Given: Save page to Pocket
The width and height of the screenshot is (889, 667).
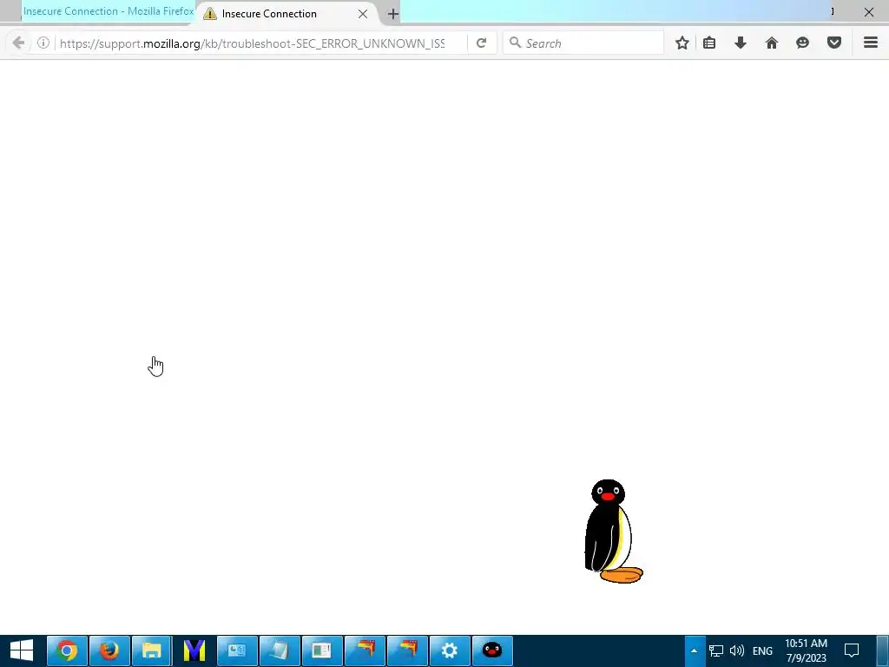Looking at the screenshot, I should [x=834, y=43].
